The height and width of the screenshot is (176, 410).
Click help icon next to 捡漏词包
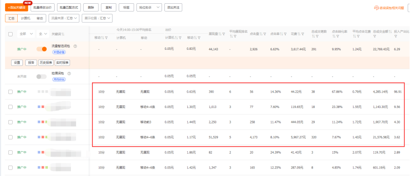[69, 74]
